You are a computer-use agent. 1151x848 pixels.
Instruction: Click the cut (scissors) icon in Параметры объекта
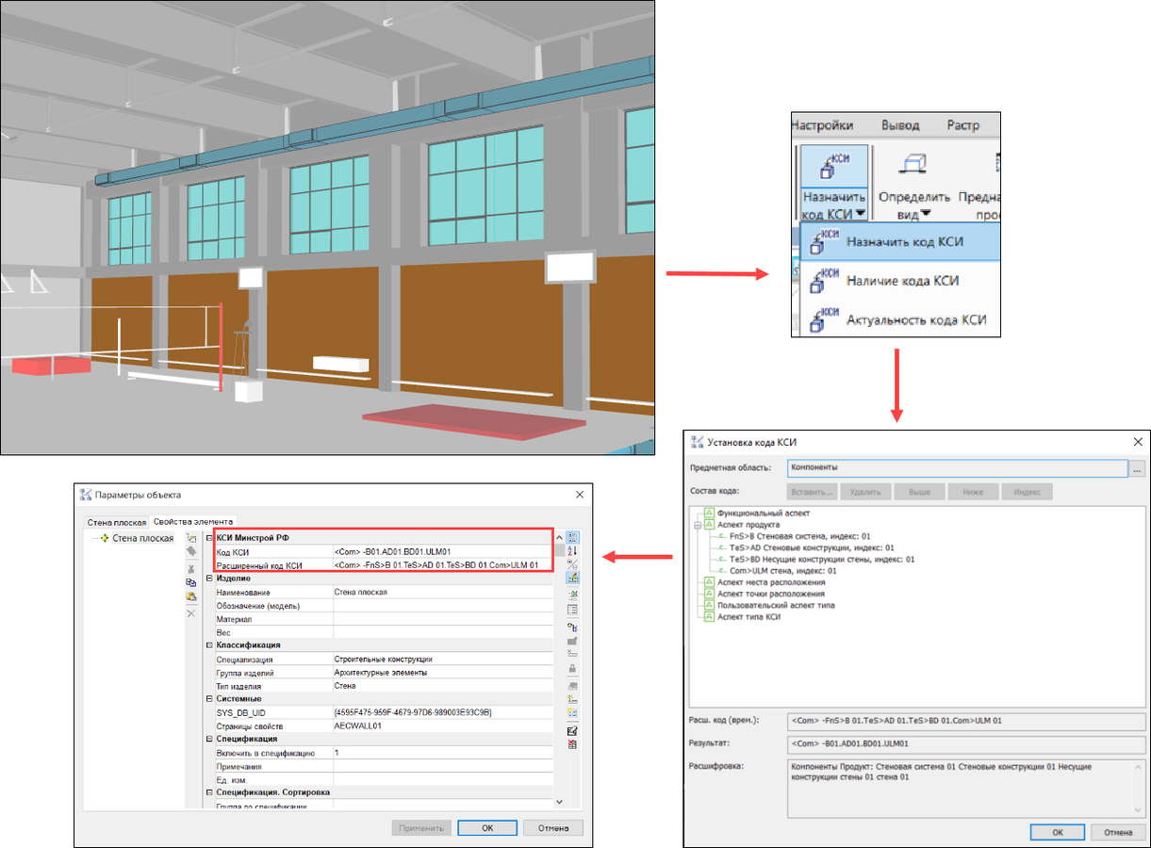point(191,567)
